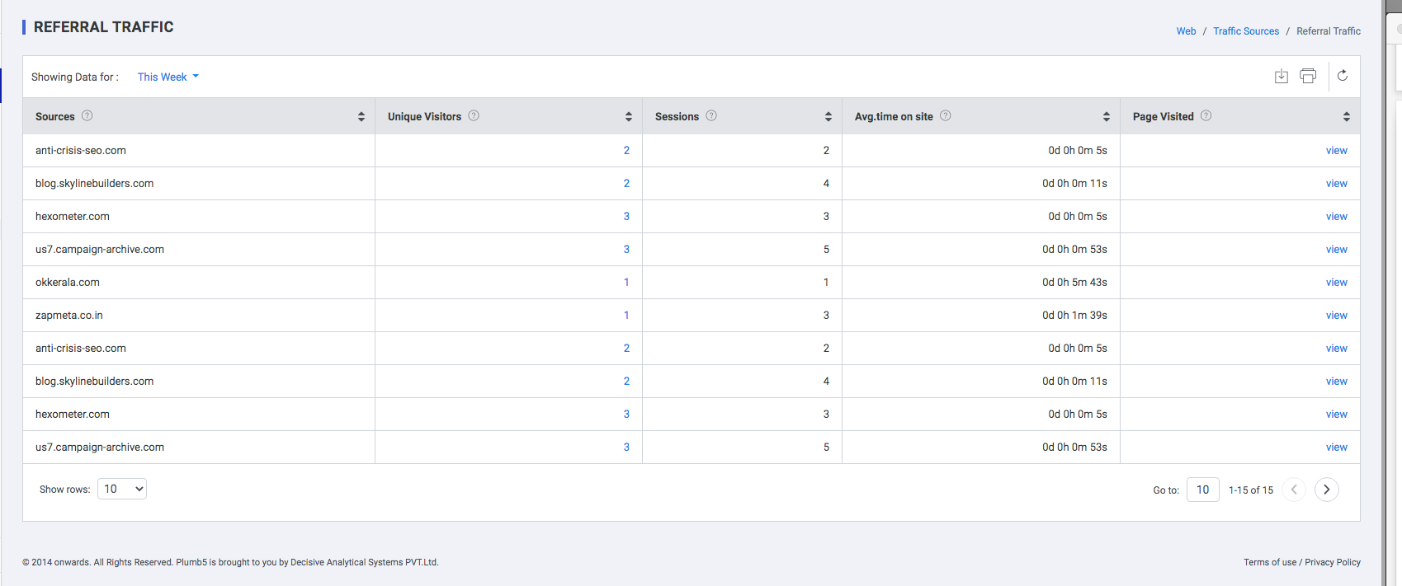This screenshot has width=1402, height=586.
Task: Refresh the referral traffic data
Action: (x=1343, y=76)
